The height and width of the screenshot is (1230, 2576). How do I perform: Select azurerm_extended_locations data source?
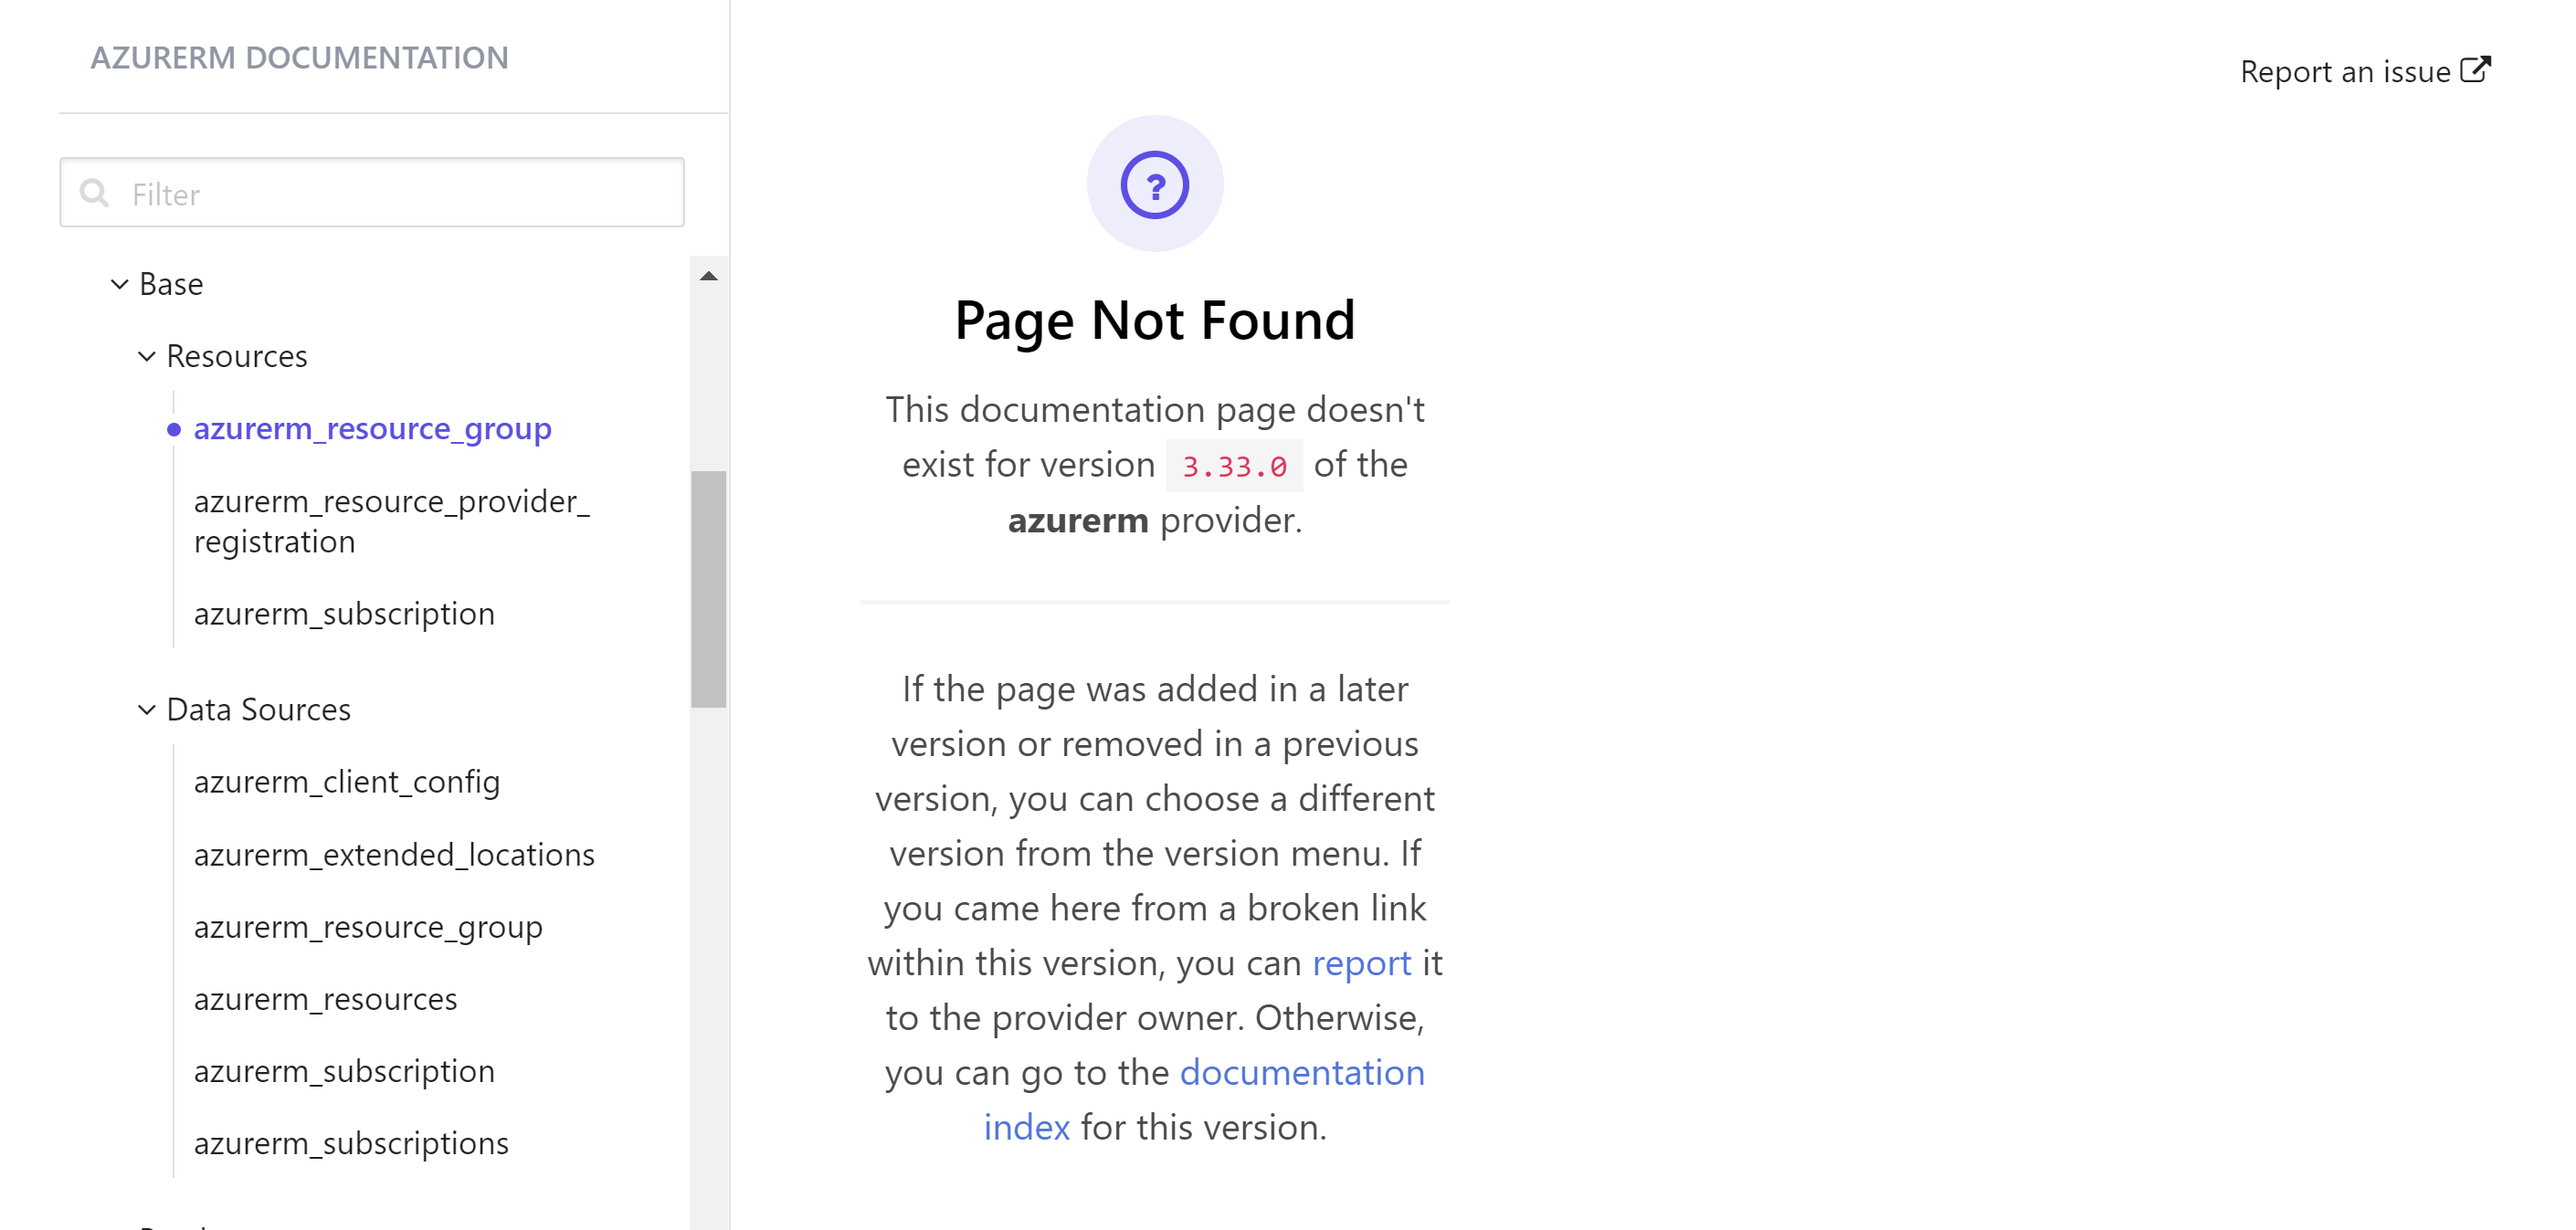[x=394, y=854]
